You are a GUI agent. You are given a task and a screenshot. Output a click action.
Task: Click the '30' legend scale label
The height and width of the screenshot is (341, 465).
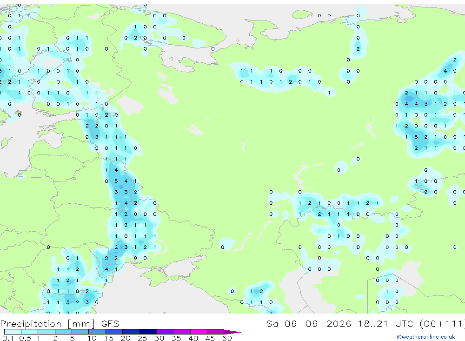click(159, 338)
